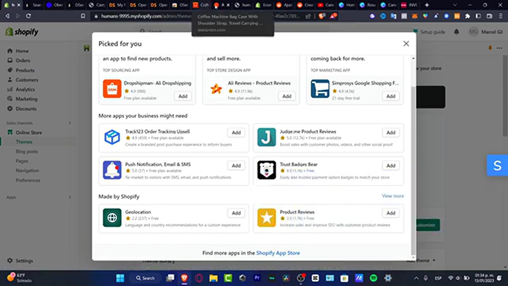Click View more for Made by Shopify
Viewport: 508px width, 286px height.
coord(393,196)
